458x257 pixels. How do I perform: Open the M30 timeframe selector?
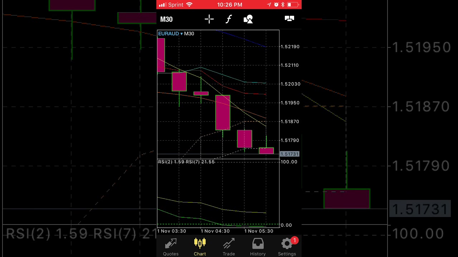166,19
